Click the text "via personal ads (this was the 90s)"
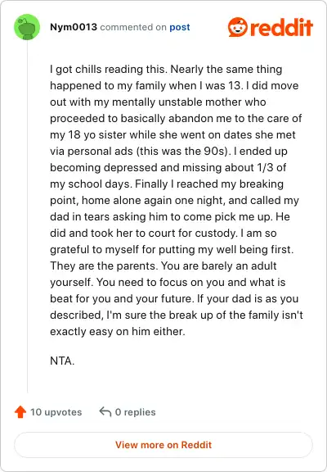Viewport: 327px width, 472px height. point(139,151)
